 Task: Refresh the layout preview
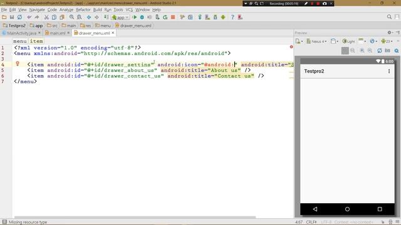pos(380,51)
